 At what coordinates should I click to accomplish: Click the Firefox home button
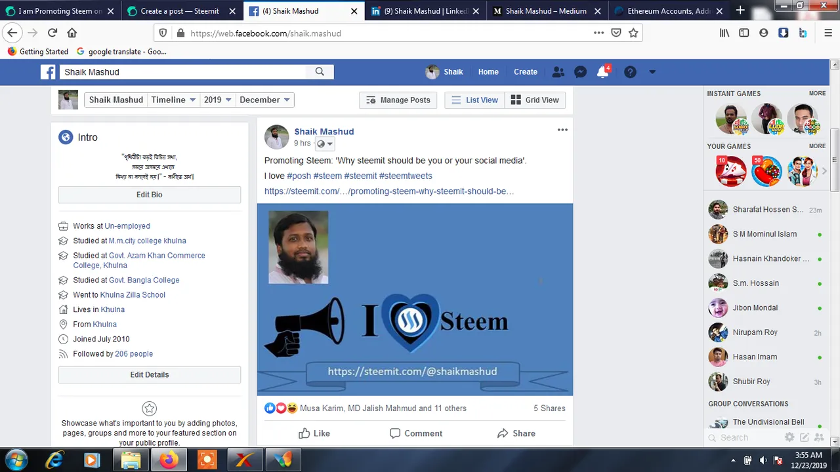(72, 33)
